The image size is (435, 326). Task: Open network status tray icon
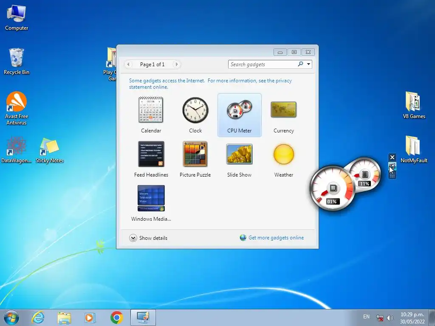coord(380,318)
